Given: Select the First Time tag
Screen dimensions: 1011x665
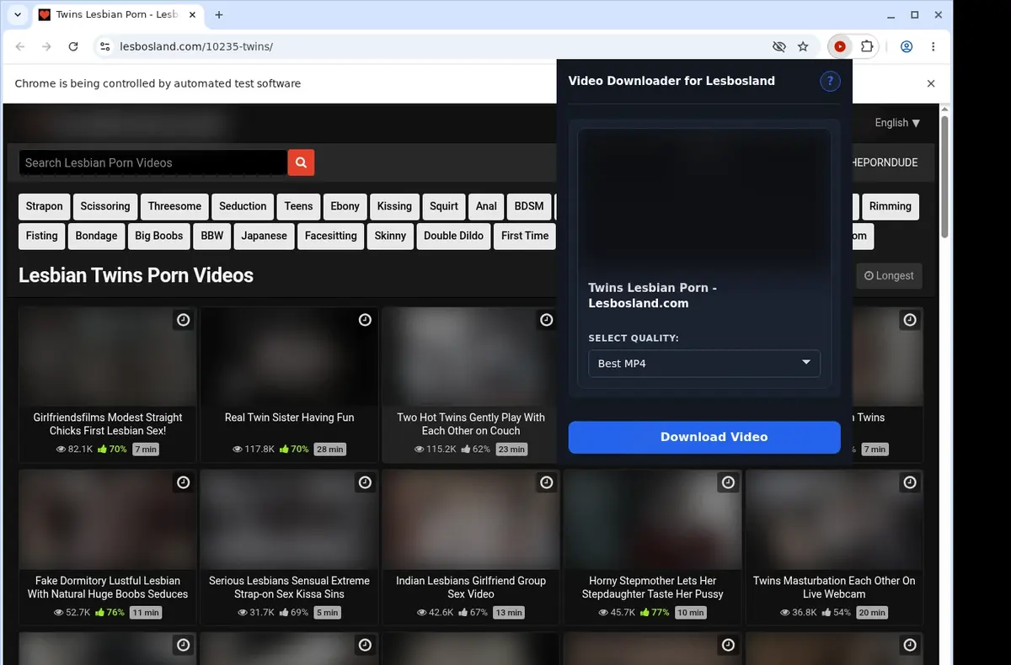Looking at the screenshot, I should (525, 236).
